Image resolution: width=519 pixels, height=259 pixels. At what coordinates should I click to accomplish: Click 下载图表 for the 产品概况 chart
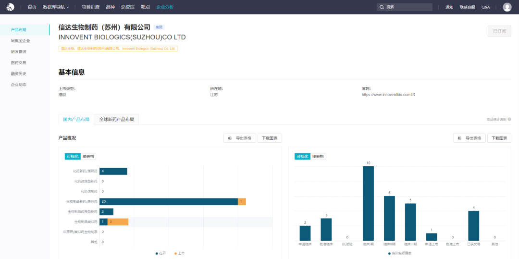[x=270, y=138]
